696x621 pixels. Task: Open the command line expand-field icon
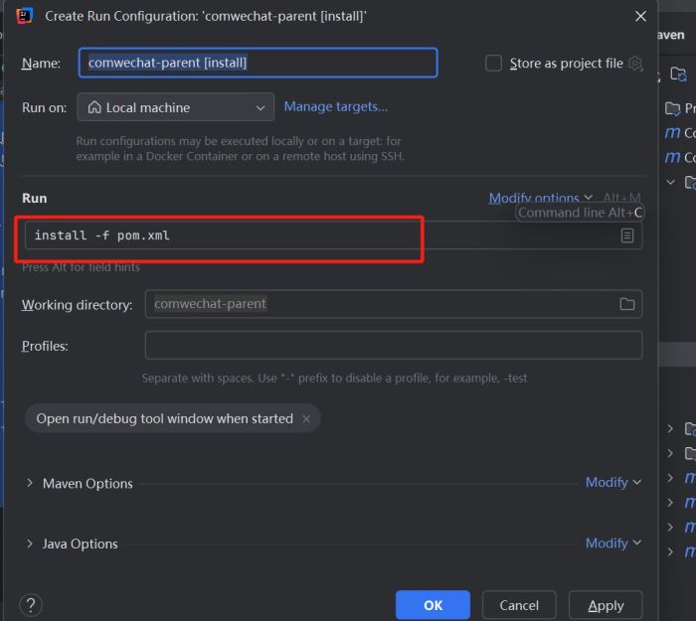pyautogui.click(x=627, y=235)
